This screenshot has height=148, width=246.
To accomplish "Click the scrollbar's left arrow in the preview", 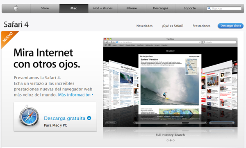I will [x=135, y=123].
